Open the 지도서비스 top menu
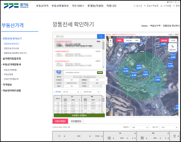The height and width of the screenshot is (142, 181). 78,6
